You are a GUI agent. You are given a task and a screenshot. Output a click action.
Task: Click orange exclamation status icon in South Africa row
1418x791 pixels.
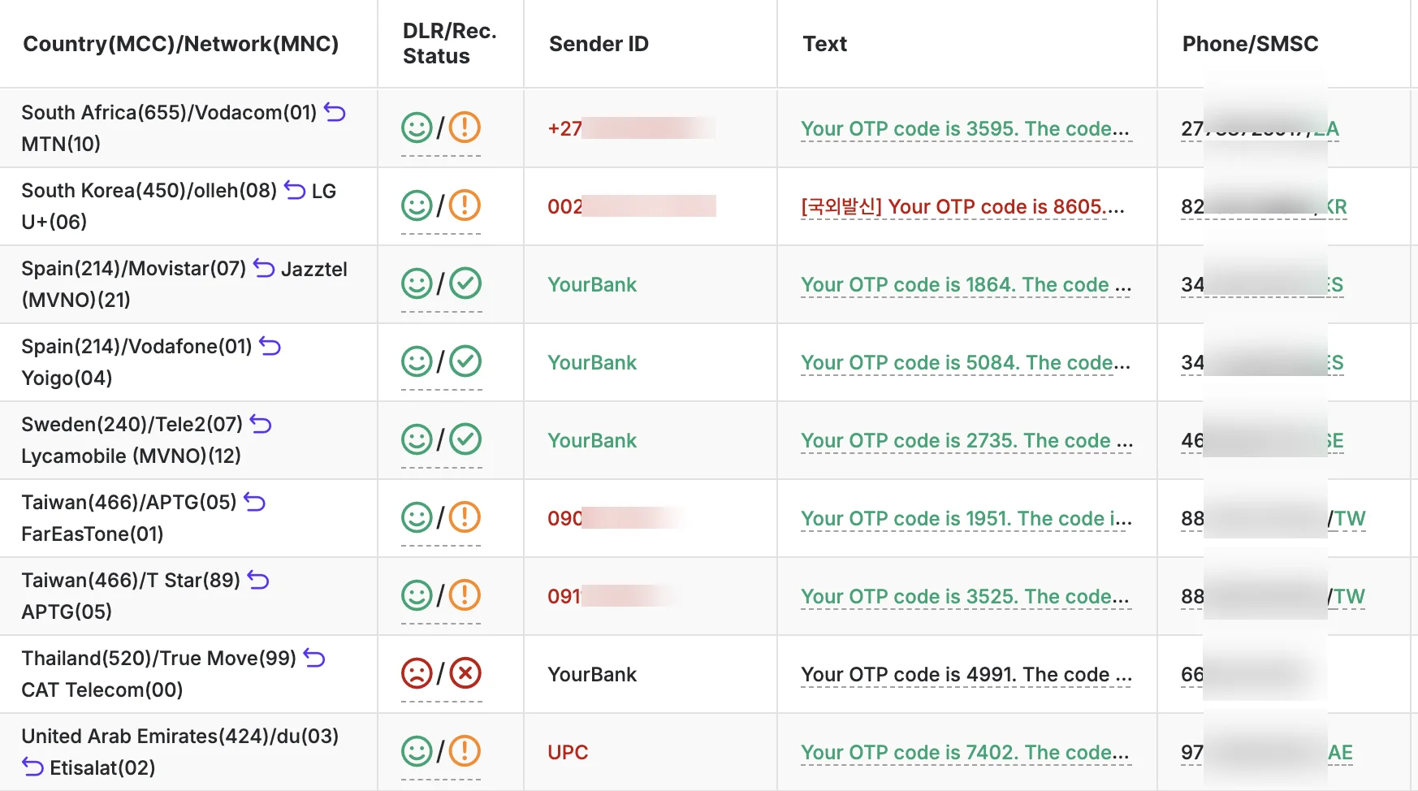pyautogui.click(x=465, y=128)
